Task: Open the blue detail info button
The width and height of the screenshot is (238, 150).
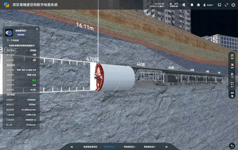Action: pos(21,35)
